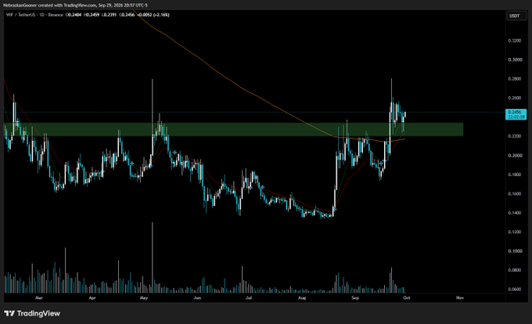Image resolution: width=532 pixels, height=324 pixels.
Task: Click the 0.2600 price axis label
Action: click(515, 98)
